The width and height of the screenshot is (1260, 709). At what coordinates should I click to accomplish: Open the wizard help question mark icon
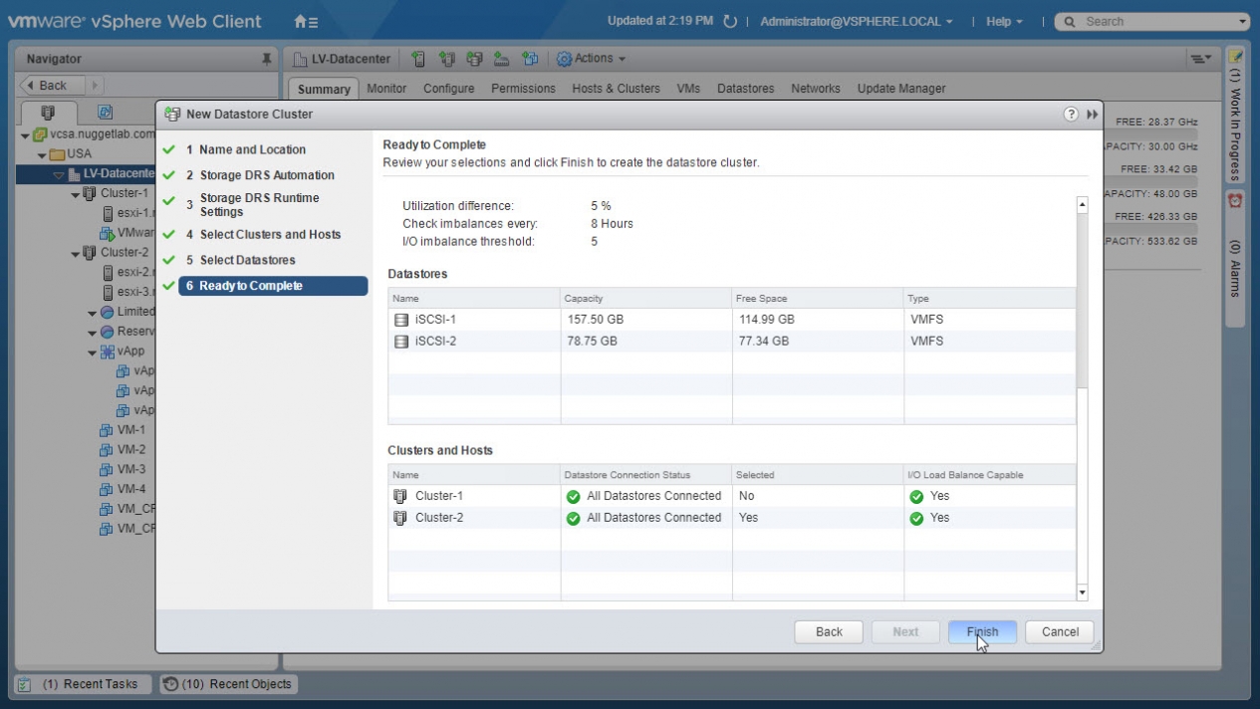tap(1071, 115)
